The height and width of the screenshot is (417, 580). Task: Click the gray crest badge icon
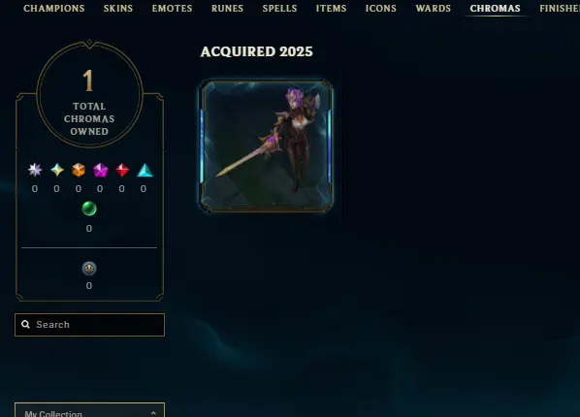coord(89,269)
